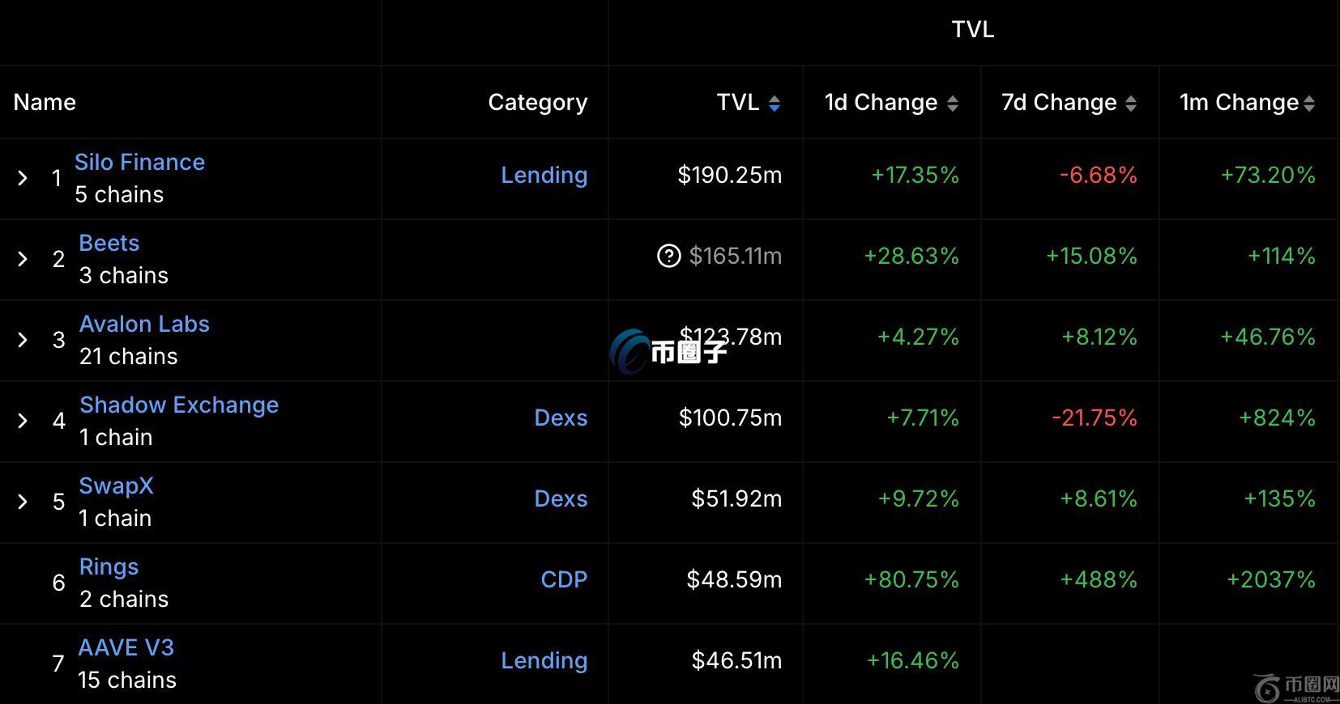Viewport: 1340px width, 704px height.
Task: Open the AAVE V3 protocol link
Action: 126,648
